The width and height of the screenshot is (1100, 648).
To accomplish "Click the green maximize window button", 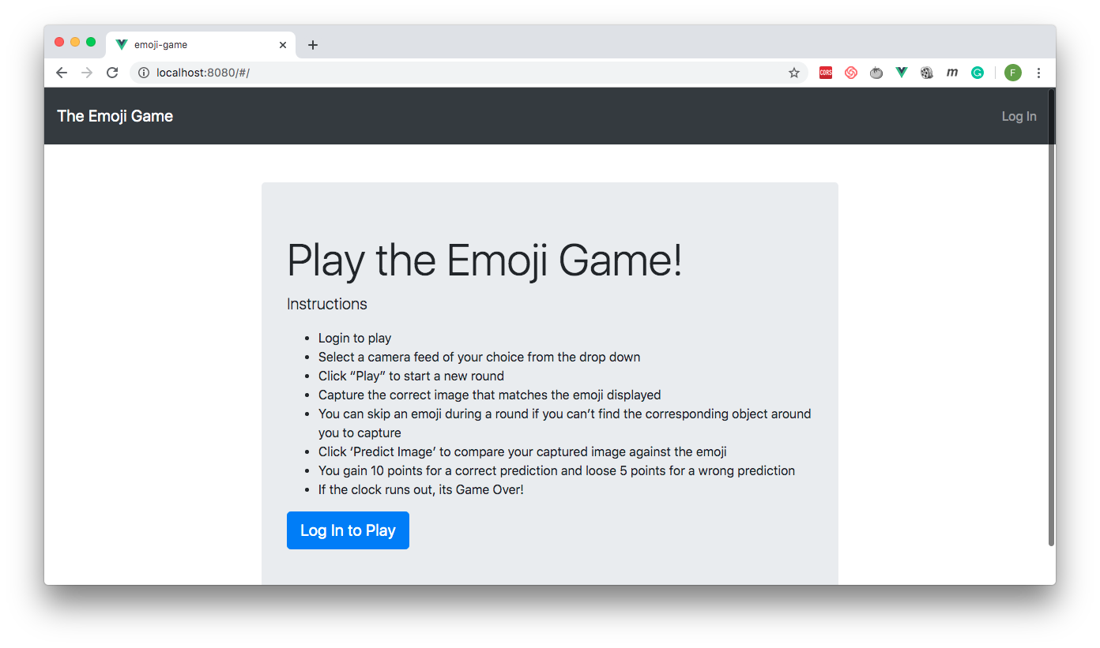I will [91, 42].
